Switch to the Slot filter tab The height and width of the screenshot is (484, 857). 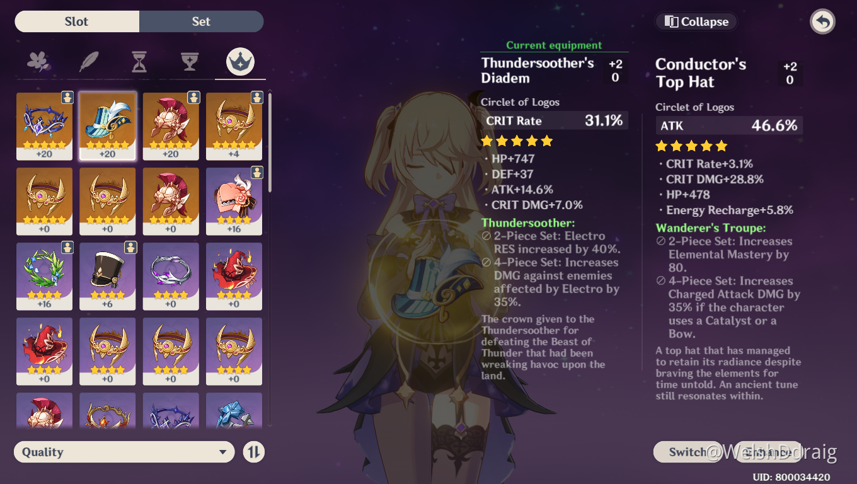(x=77, y=21)
